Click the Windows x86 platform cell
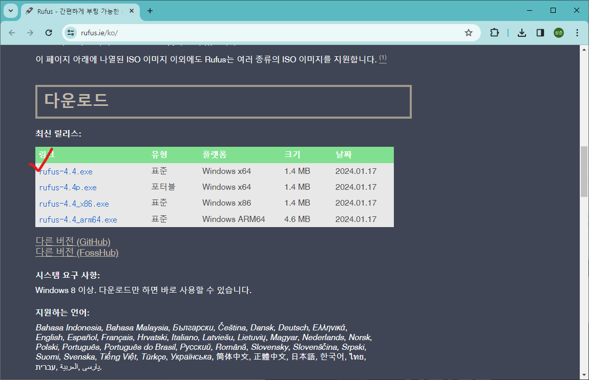This screenshot has height=380, width=589. point(226,203)
